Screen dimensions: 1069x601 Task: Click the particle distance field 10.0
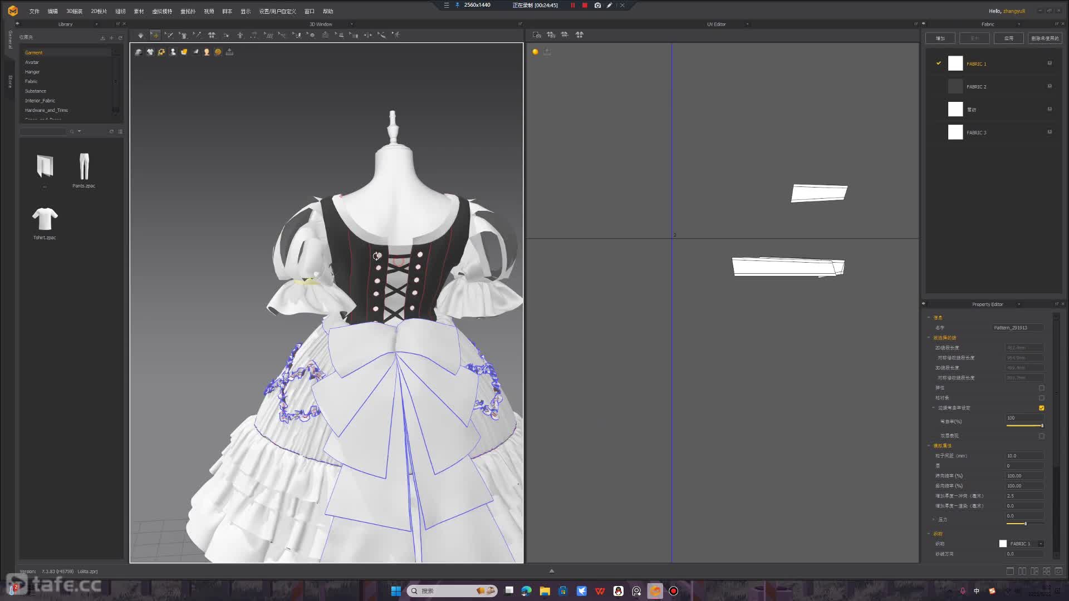[1024, 456]
